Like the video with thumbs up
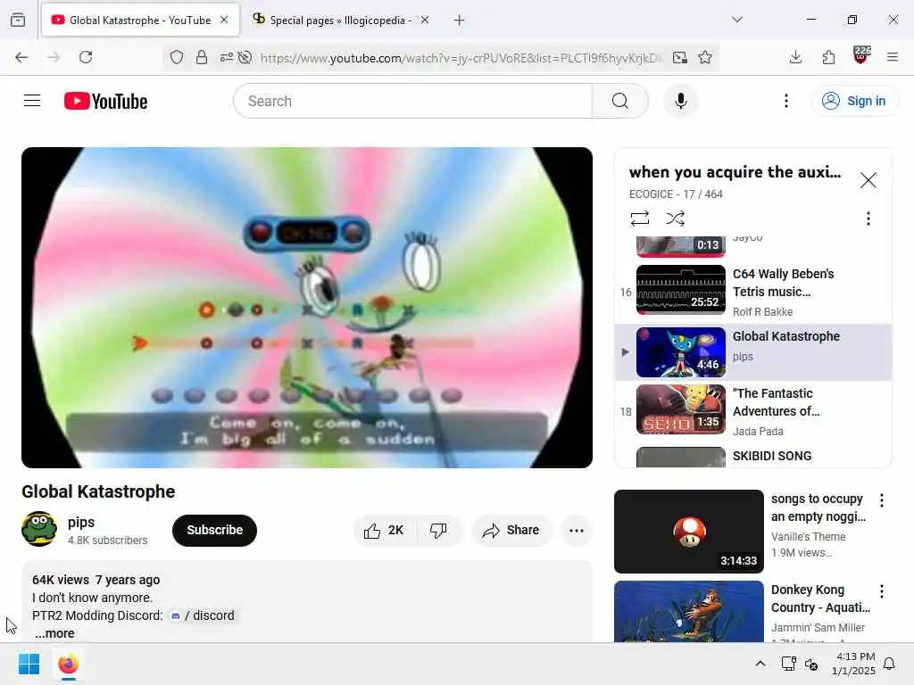This screenshot has width=914, height=685. (384, 530)
